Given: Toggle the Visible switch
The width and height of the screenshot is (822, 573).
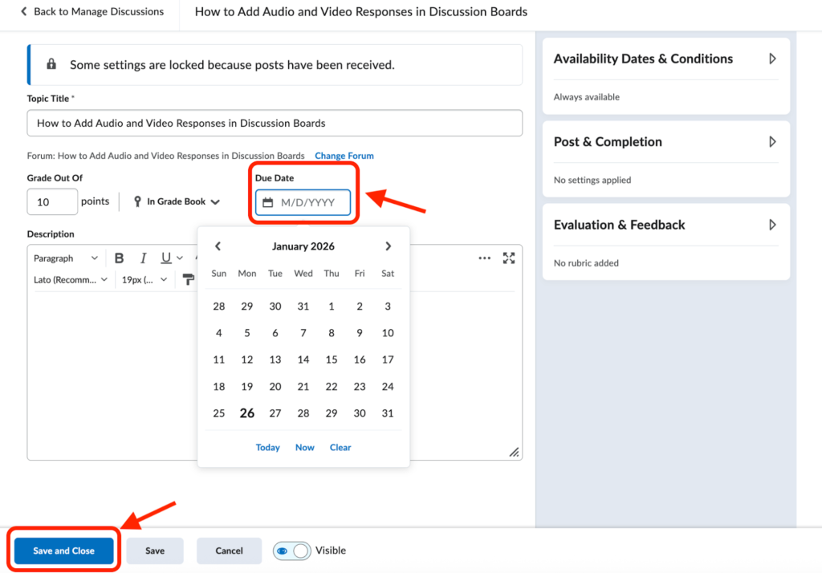Looking at the screenshot, I should (x=291, y=551).
